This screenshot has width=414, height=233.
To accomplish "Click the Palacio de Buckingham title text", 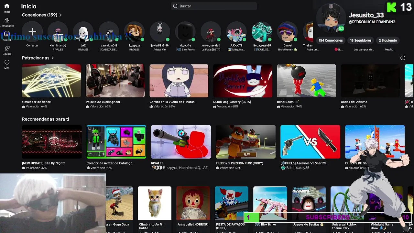I will 103,102.
